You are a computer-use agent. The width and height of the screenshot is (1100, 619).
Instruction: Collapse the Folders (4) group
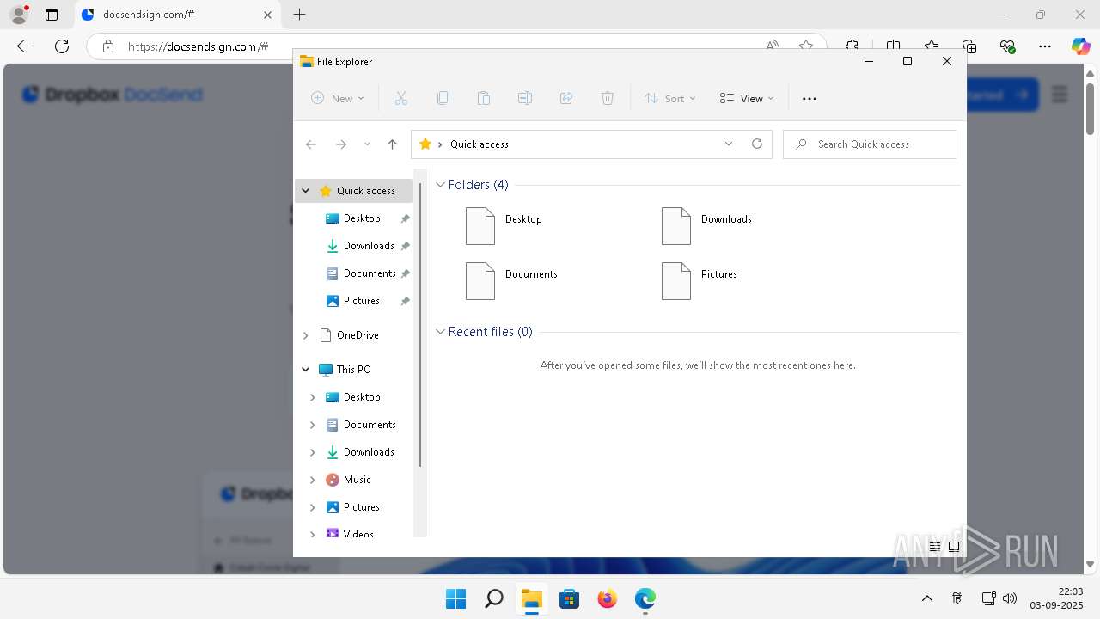(x=441, y=185)
